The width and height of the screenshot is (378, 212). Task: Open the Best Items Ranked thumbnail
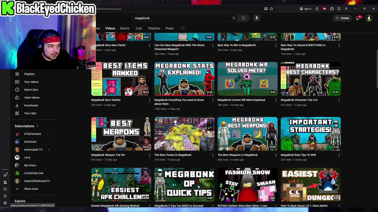pos(121,79)
